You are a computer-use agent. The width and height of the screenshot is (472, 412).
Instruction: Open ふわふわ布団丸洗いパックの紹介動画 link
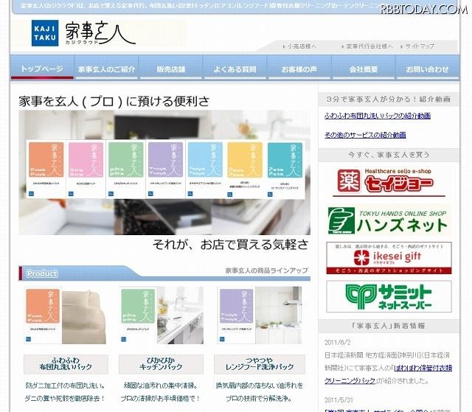click(x=378, y=116)
